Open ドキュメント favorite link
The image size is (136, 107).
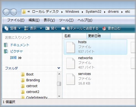[20, 45]
